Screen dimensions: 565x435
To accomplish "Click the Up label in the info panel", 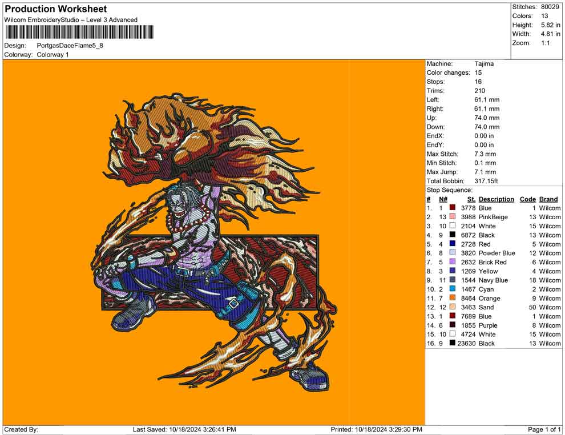I will (x=431, y=118).
